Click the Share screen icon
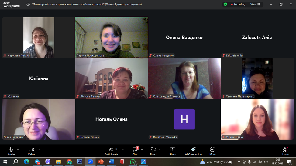 [173, 151]
